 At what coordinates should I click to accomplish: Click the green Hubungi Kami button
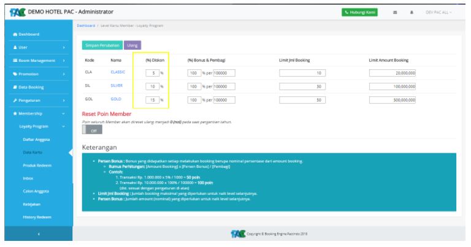(359, 12)
